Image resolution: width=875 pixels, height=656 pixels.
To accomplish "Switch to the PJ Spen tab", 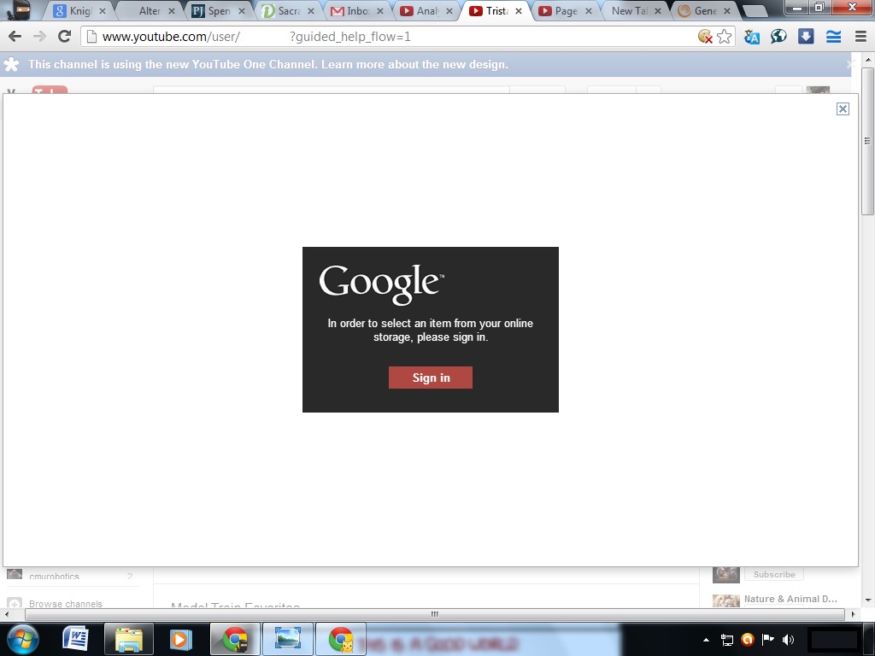I will click(218, 11).
